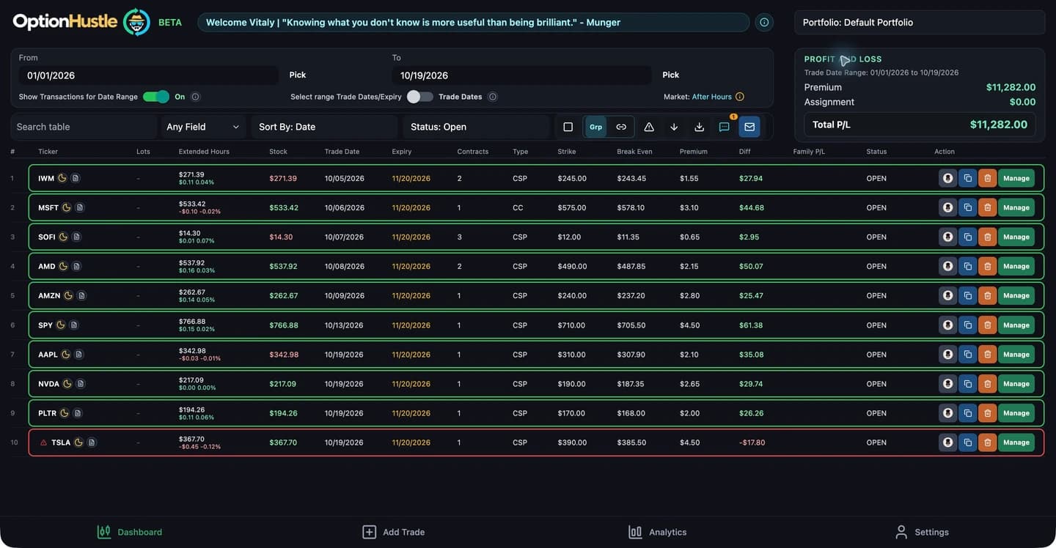
Task: Open the Settings tab
Action: (922, 532)
